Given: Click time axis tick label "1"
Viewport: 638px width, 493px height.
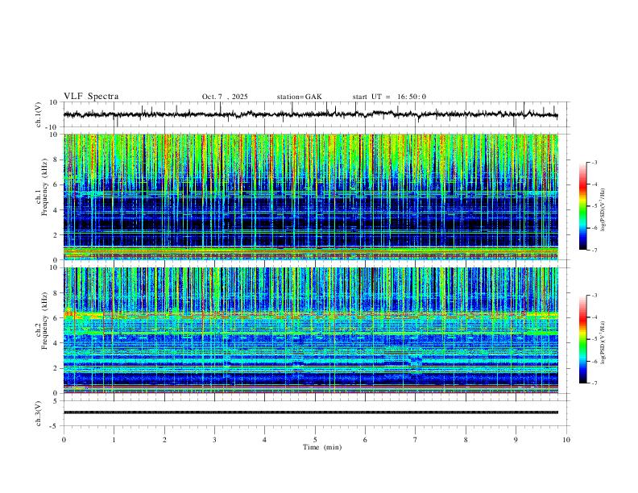Looking at the screenshot, I should (114, 440).
